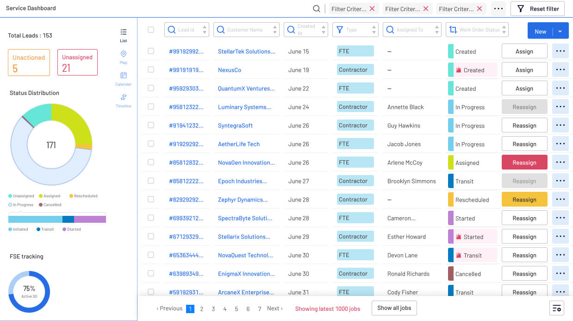Open the Unactioned leads card
Image resolution: width=573 pixels, height=321 pixels.
tap(29, 63)
